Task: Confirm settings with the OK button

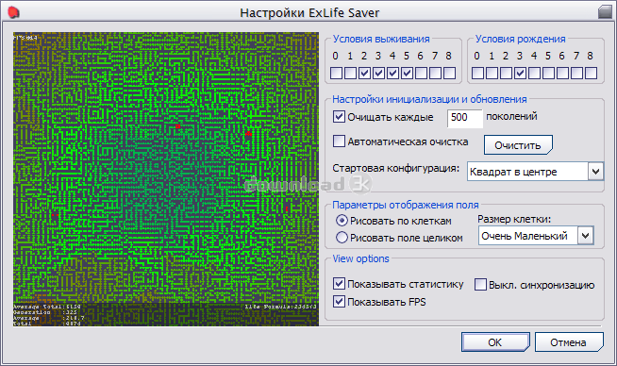Action: [495, 342]
